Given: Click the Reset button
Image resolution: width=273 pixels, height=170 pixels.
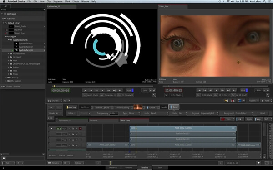Looking at the screenshot, I should [x=263, y=113].
